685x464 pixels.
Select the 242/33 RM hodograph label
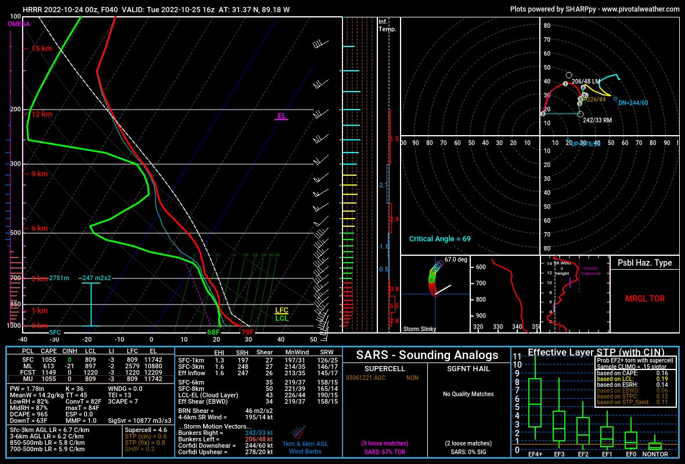pos(597,120)
